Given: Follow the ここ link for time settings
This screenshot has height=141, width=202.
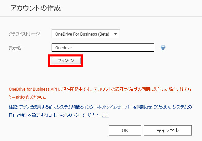Looking at the screenshot, I should point(106,115).
